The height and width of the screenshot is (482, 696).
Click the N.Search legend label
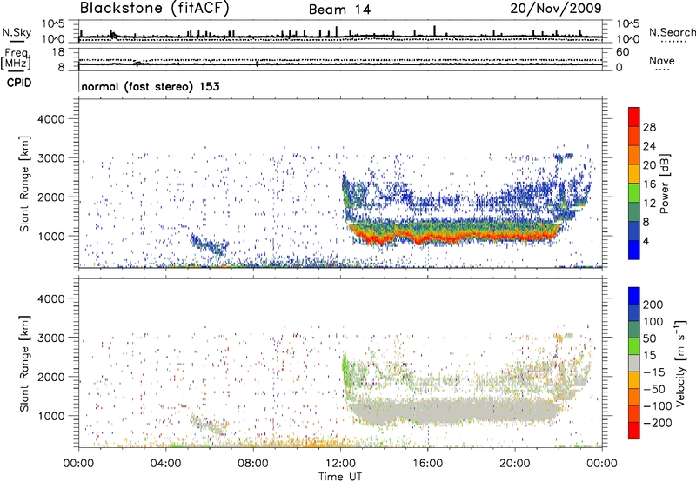[673, 32]
